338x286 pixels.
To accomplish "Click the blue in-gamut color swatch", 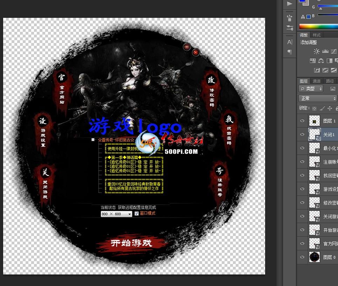I will click(309, 16).
